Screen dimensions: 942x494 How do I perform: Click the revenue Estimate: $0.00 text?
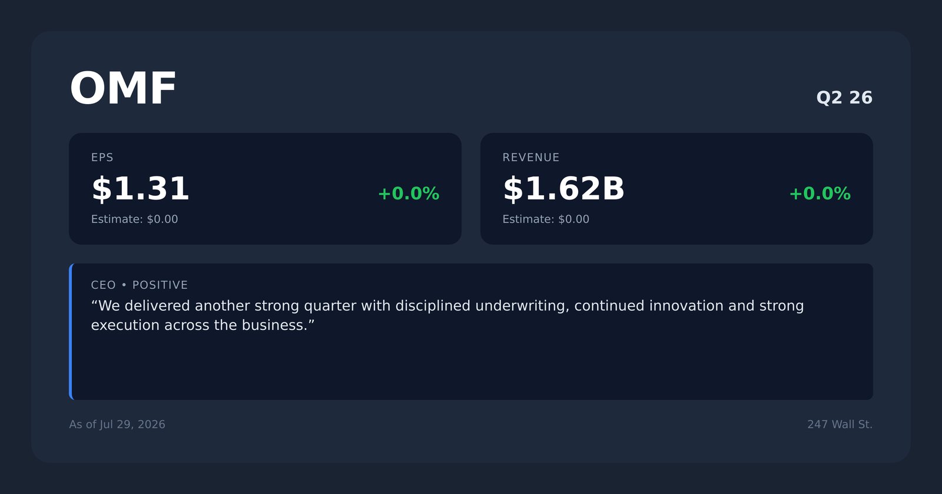[x=546, y=219]
